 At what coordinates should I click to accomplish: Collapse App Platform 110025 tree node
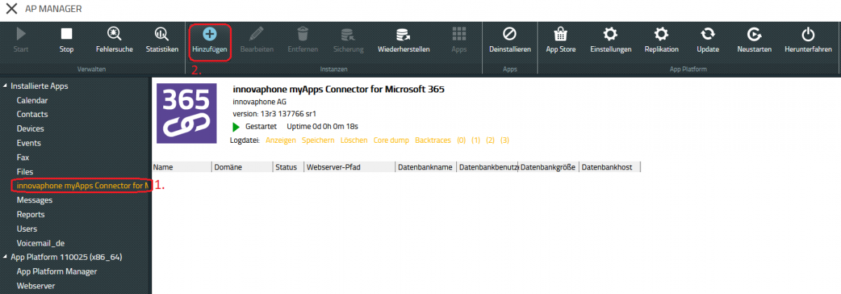[6, 258]
